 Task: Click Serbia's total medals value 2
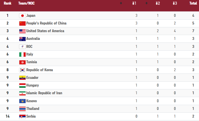point(193,116)
